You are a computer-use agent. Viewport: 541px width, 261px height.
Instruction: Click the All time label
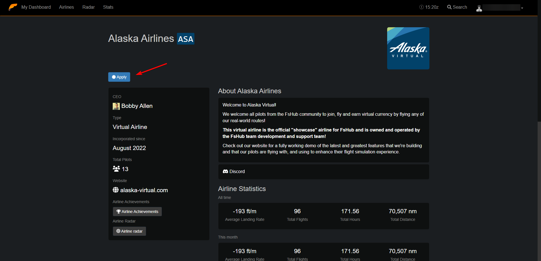click(x=225, y=198)
